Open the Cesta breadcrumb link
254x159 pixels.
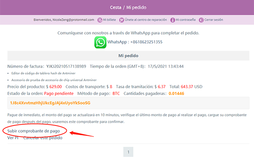coord(116,8)
